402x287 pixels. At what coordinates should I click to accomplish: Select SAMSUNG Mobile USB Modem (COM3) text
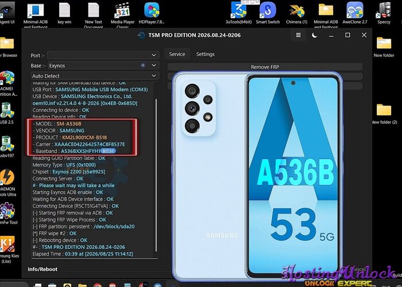coord(102,90)
